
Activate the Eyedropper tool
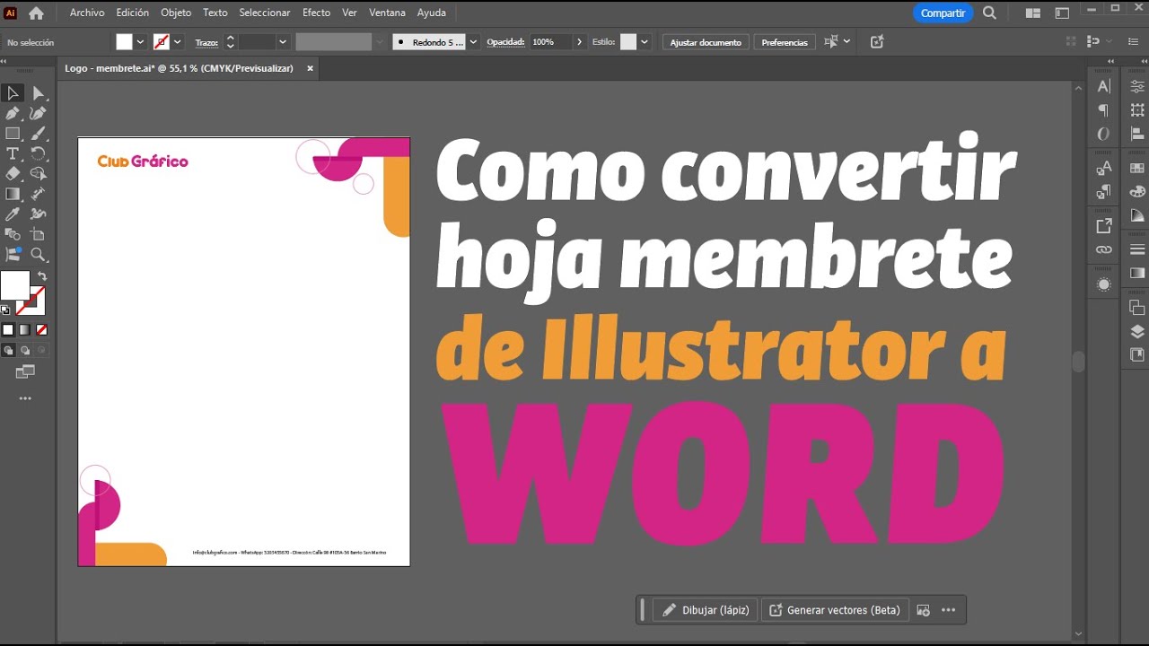point(13,214)
